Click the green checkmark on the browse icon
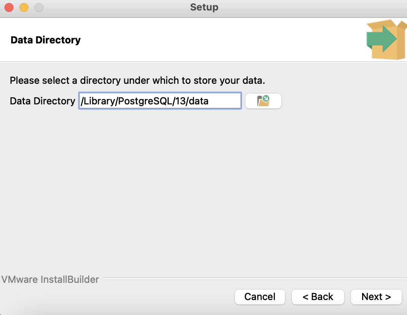The height and width of the screenshot is (315, 407). [266, 98]
